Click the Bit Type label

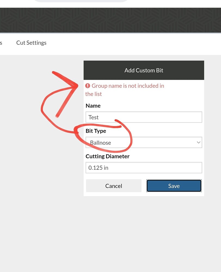pyautogui.click(x=96, y=131)
